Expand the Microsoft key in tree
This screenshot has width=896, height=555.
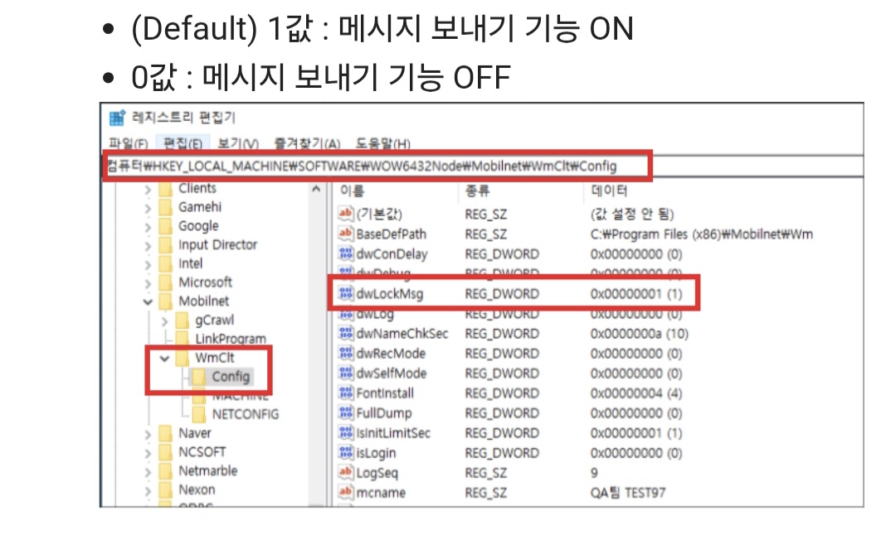(x=148, y=282)
